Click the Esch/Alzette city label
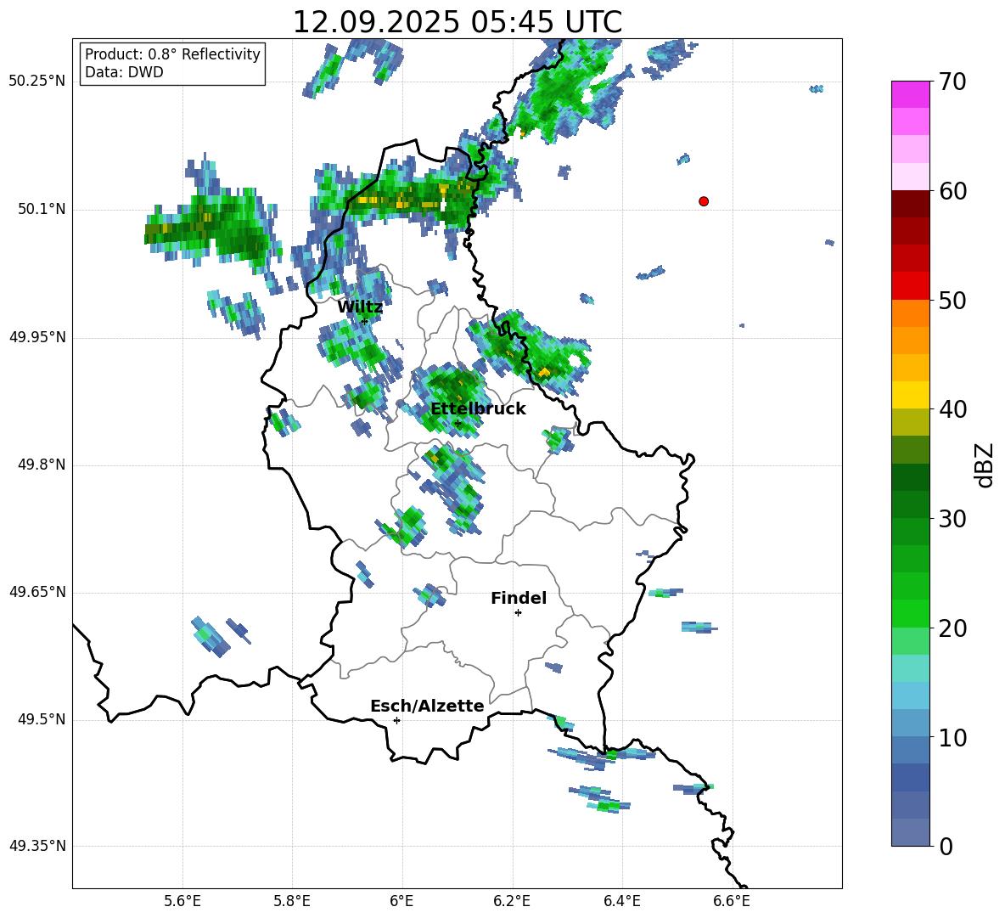 point(427,707)
